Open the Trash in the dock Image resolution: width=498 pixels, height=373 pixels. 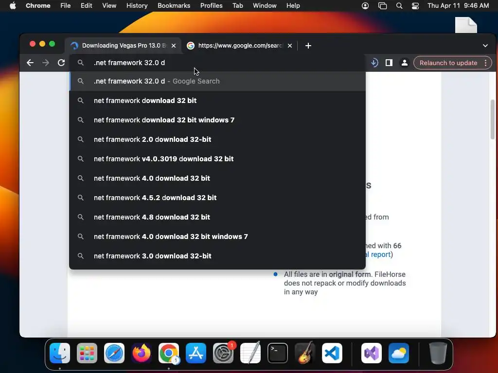(x=438, y=353)
